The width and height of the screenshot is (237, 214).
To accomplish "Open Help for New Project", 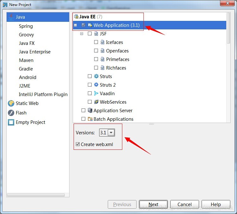I will pyautogui.click(x=216, y=205).
